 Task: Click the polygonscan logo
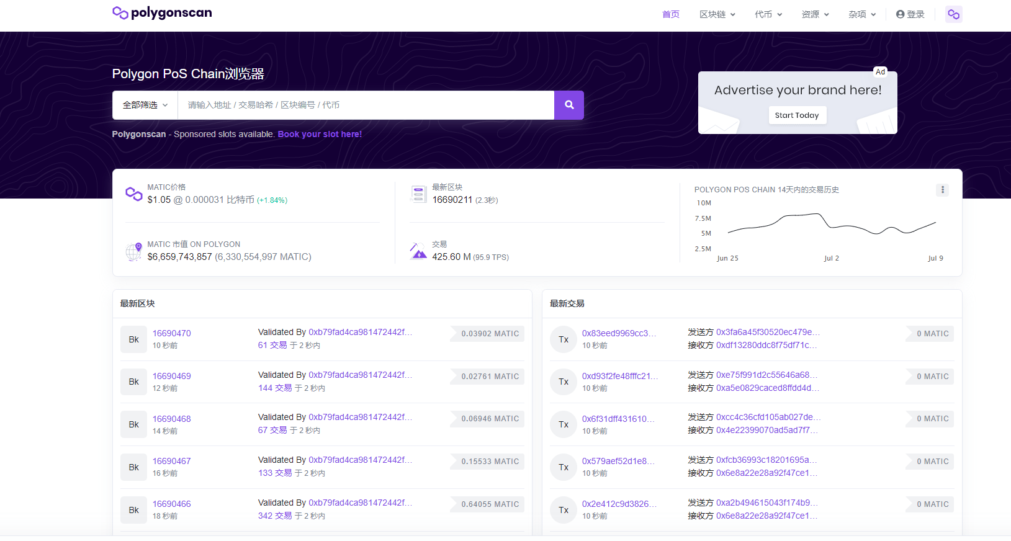[162, 13]
